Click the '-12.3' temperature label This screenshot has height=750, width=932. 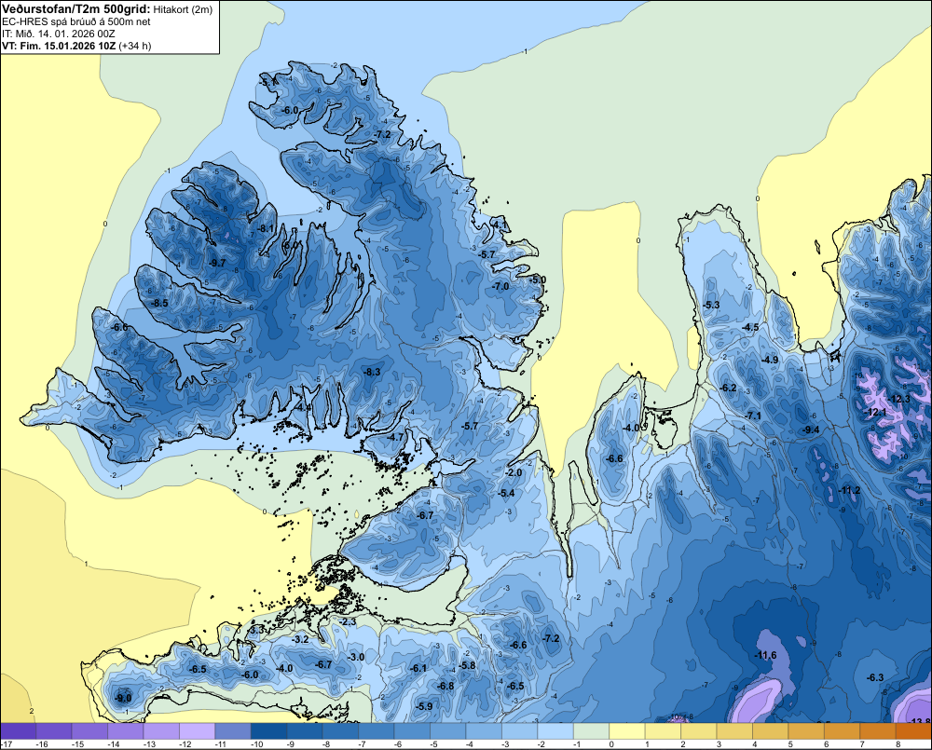click(x=898, y=399)
